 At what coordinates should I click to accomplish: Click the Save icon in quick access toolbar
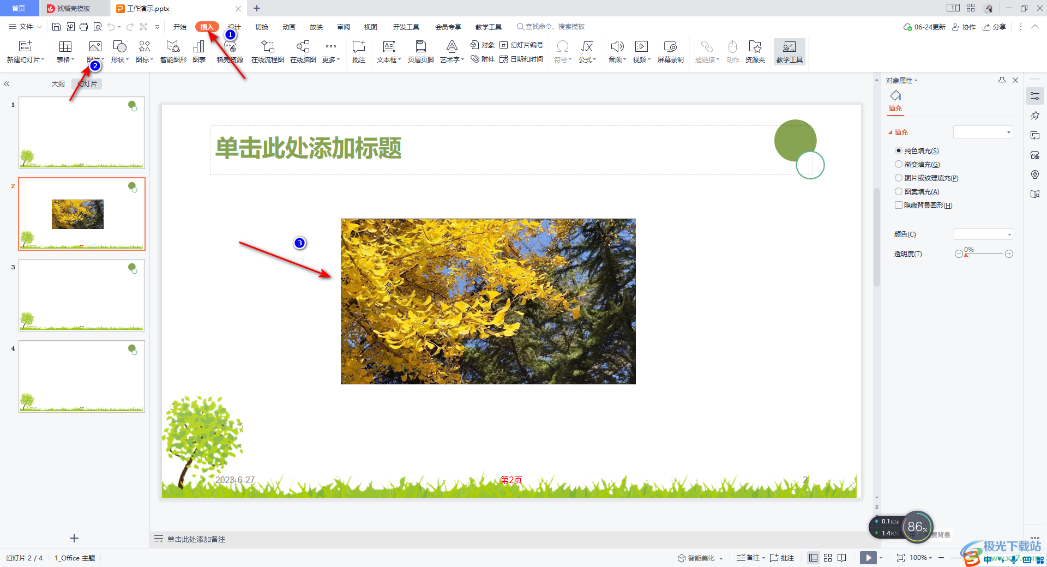(x=56, y=27)
